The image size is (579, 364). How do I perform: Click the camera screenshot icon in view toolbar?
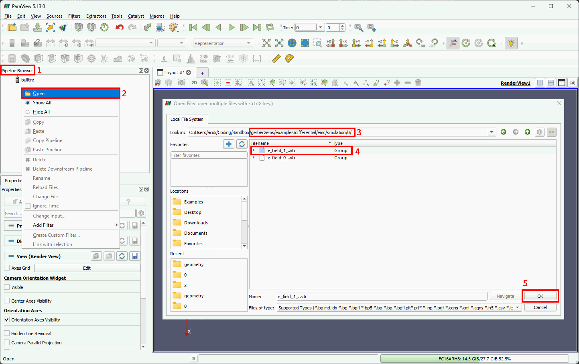coord(181,83)
